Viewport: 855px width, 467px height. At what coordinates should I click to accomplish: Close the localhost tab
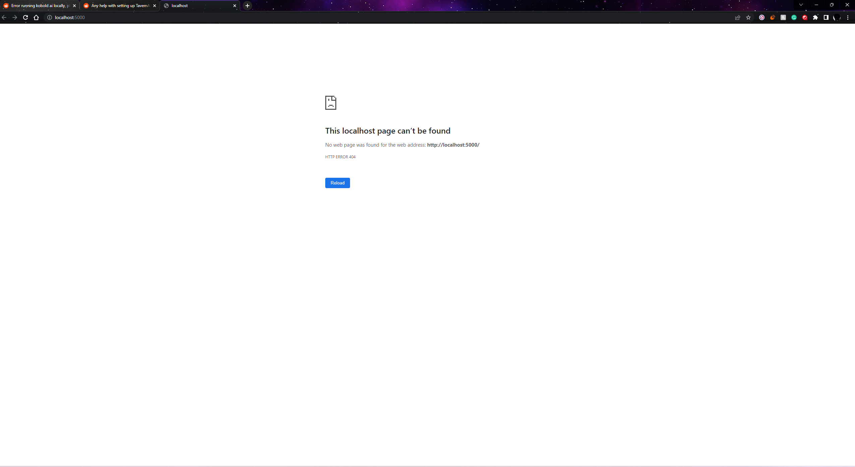click(x=235, y=6)
